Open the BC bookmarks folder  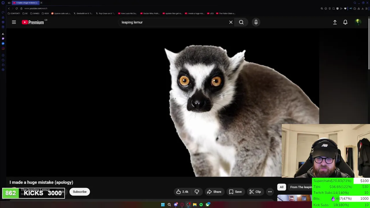(x=25, y=13)
